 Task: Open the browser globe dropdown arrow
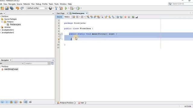pos(53,8)
